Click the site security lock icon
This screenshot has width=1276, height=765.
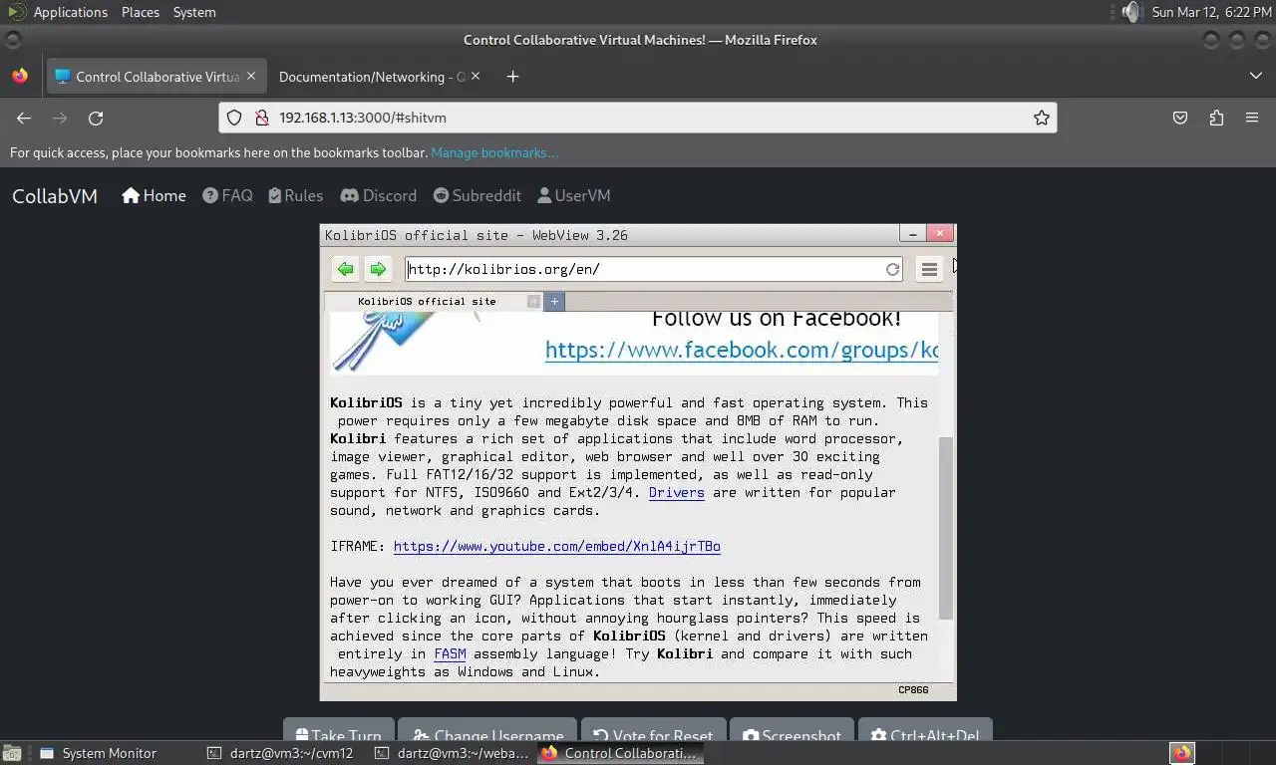[x=261, y=118]
